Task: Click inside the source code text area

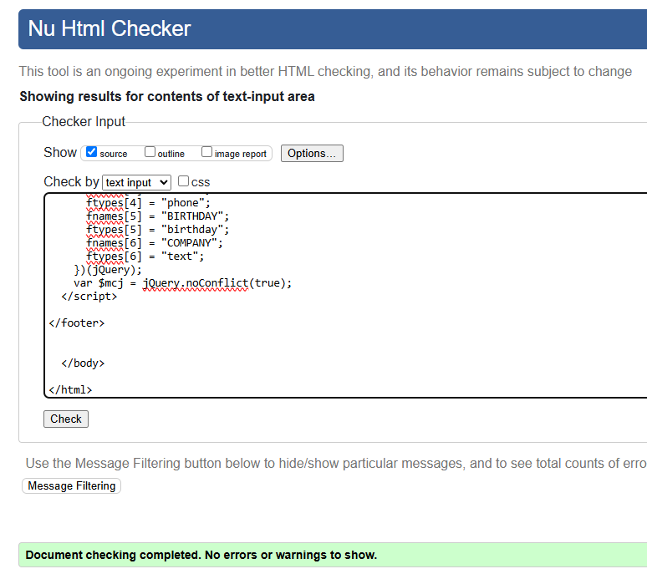Action: (345, 295)
